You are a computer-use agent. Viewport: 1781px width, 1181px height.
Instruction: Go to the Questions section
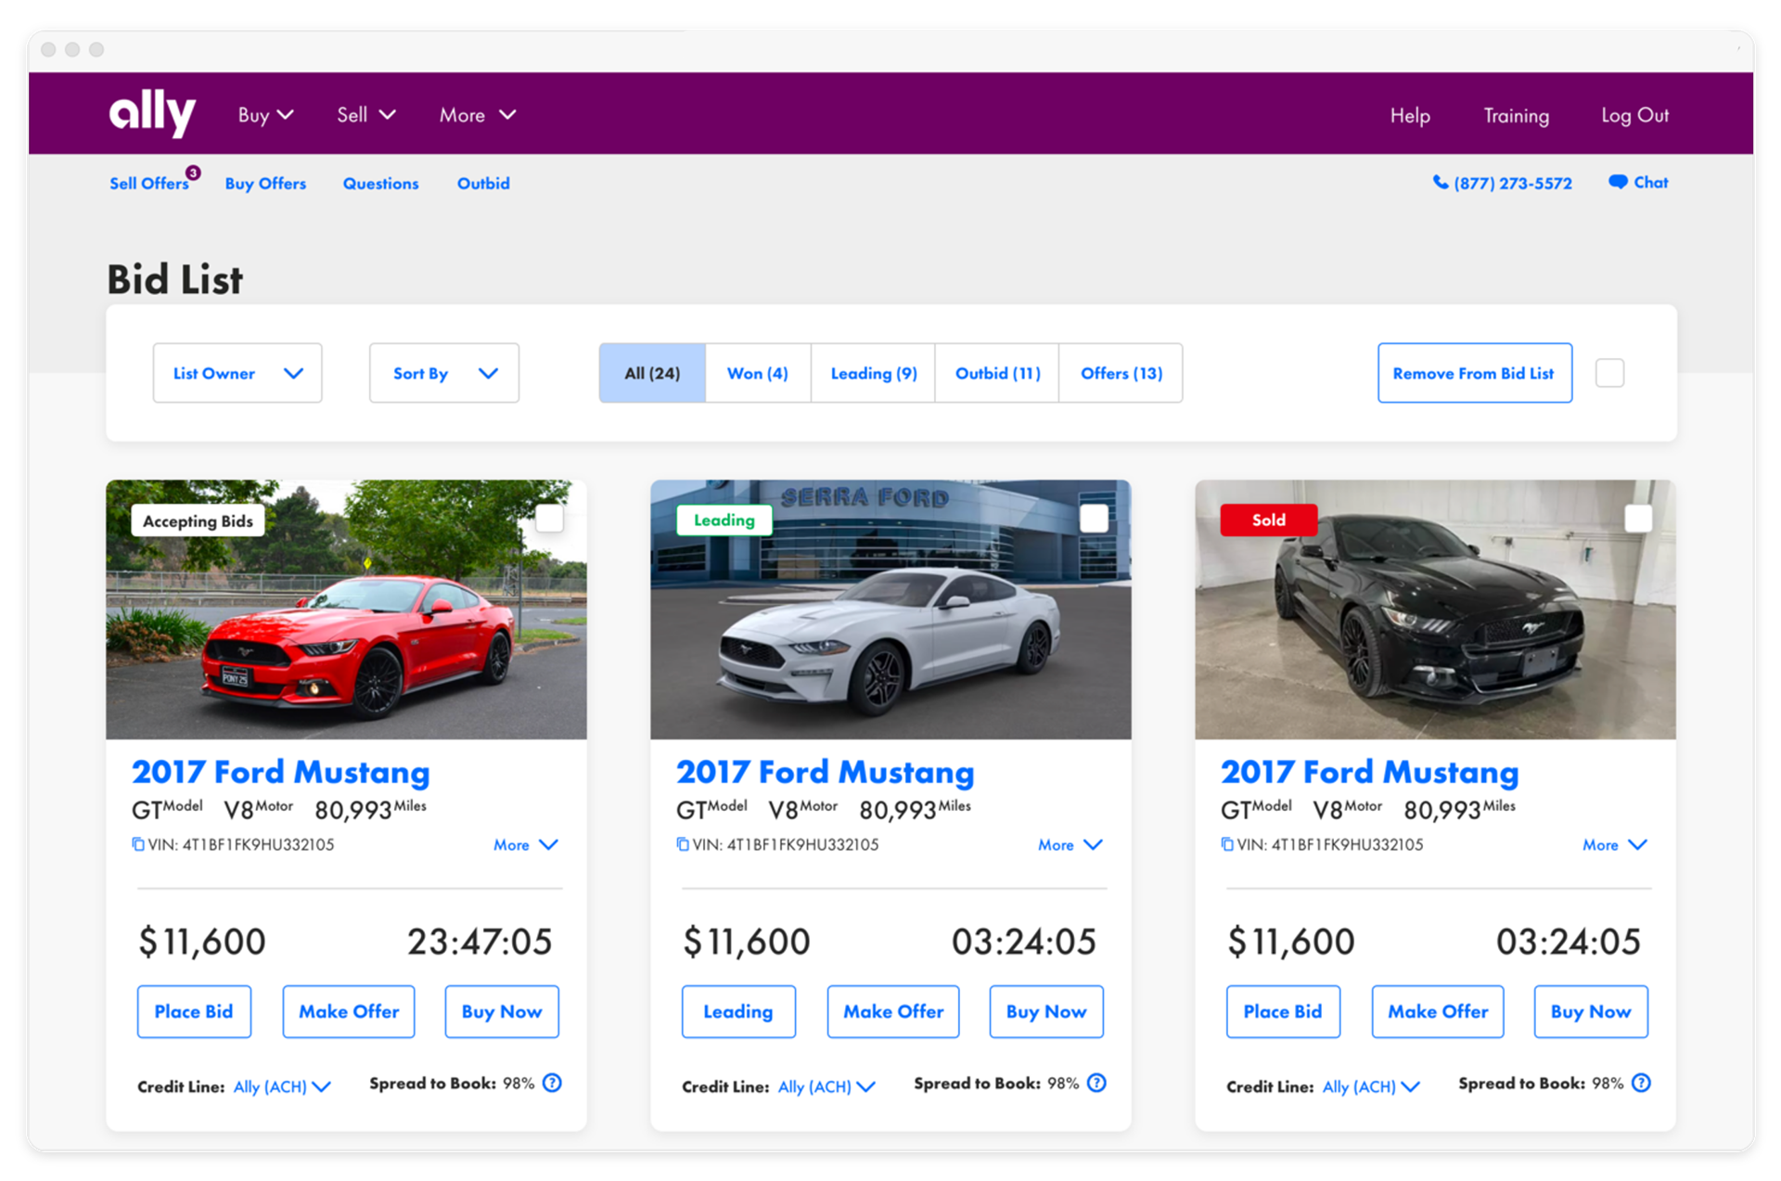tap(380, 184)
